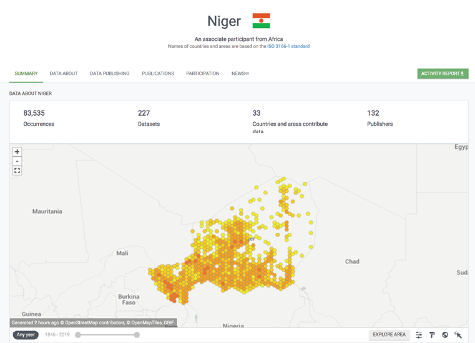475x343 pixels.
Task: Toggle fullscreen map view
Action: point(17,171)
